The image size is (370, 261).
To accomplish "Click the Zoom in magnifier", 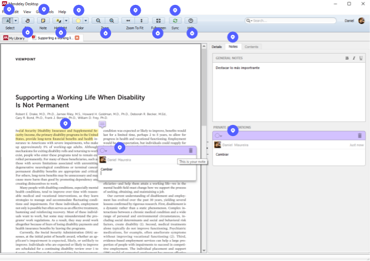I will (x=111, y=20).
